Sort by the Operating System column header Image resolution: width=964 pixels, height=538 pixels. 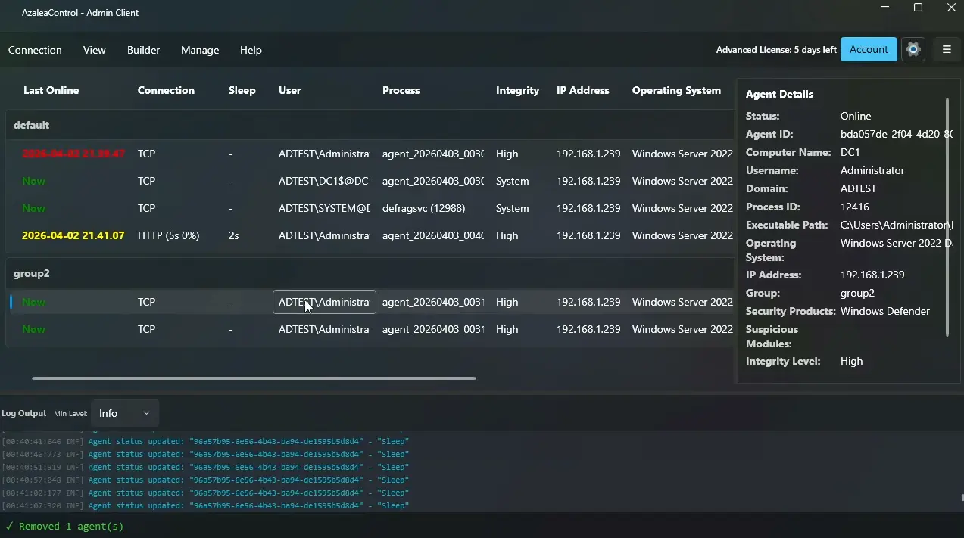676,90
